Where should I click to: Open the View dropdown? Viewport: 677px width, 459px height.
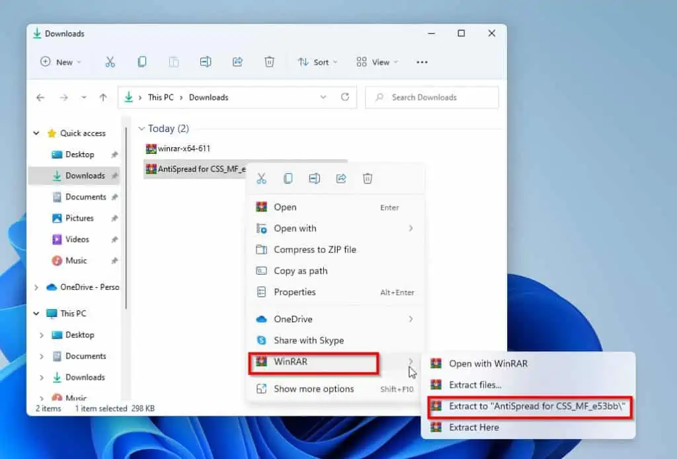point(377,62)
